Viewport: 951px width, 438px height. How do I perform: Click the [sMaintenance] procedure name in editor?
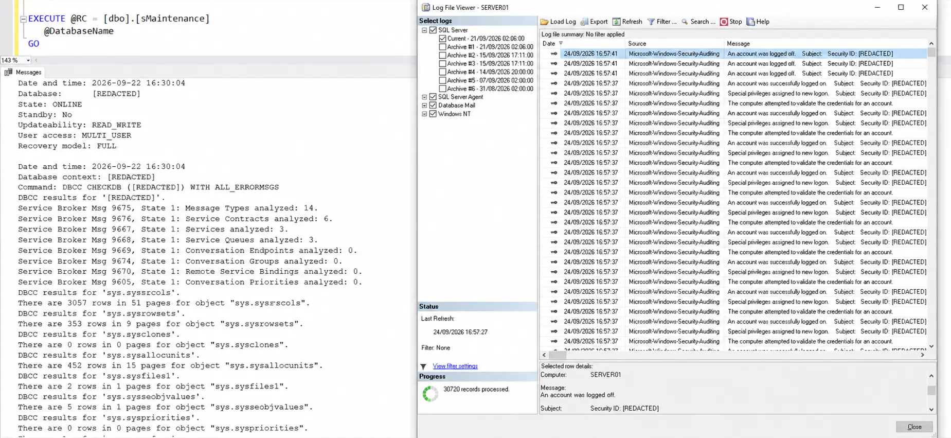pyautogui.click(x=172, y=19)
